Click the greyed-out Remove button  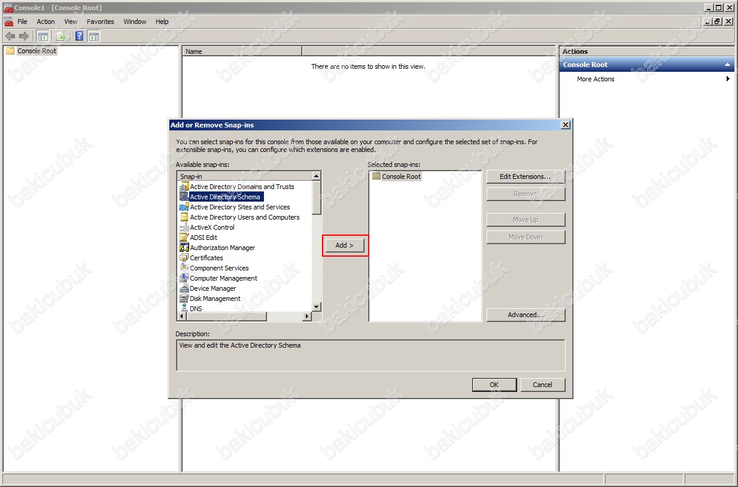click(x=526, y=194)
